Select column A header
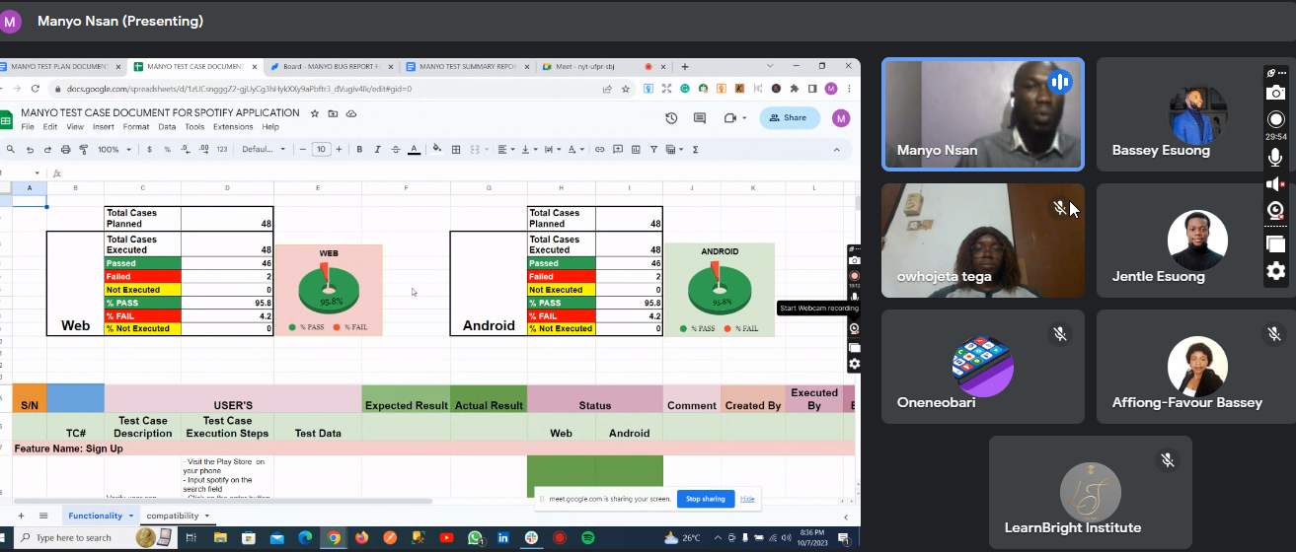The width and height of the screenshot is (1296, 552). [x=29, y=187]
